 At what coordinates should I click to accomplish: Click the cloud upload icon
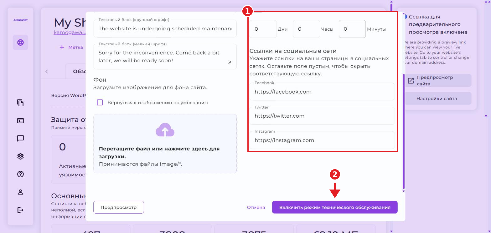click(165, 130)
